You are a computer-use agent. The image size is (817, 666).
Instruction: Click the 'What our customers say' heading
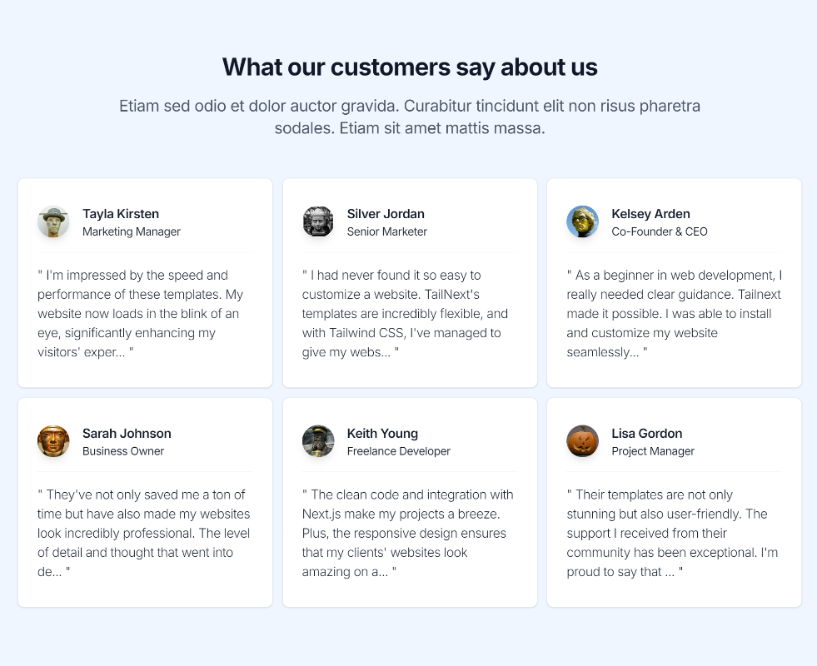pyautogui.click(x=410, y=67)
